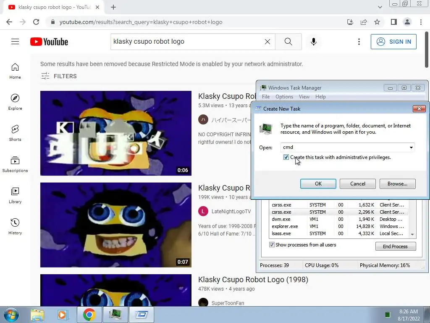Open Library in the YouTube sidebar
This screenshot has height=323, width=430.
pos(15,195)
